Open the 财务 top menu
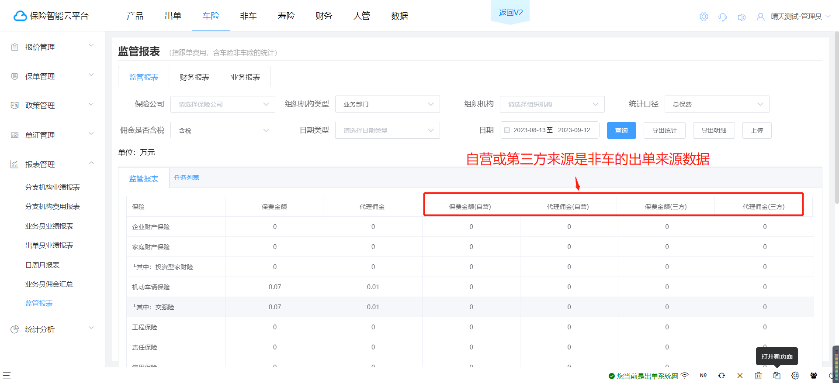This screenshot has width=839, height=383. [x=324, y=16]
